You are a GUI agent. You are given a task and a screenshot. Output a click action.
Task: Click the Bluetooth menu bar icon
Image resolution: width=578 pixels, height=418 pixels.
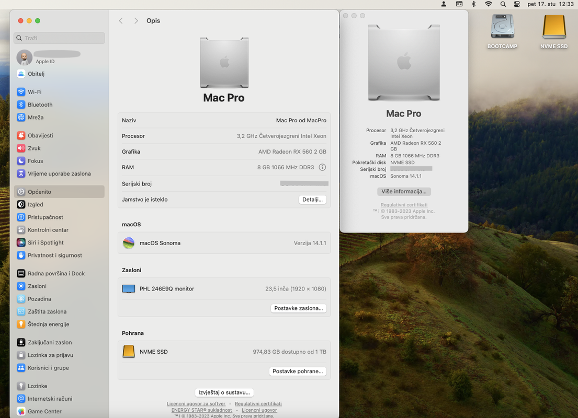[474, 4]
